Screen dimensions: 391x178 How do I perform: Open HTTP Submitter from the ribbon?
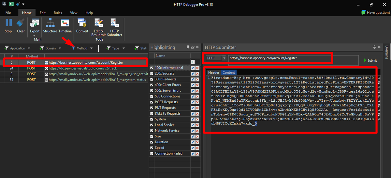115,28
